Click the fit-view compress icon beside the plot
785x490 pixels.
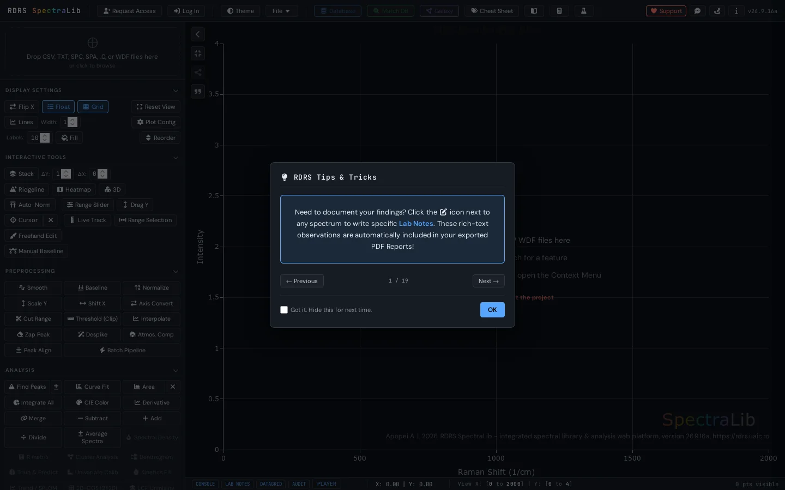(197, 53)
